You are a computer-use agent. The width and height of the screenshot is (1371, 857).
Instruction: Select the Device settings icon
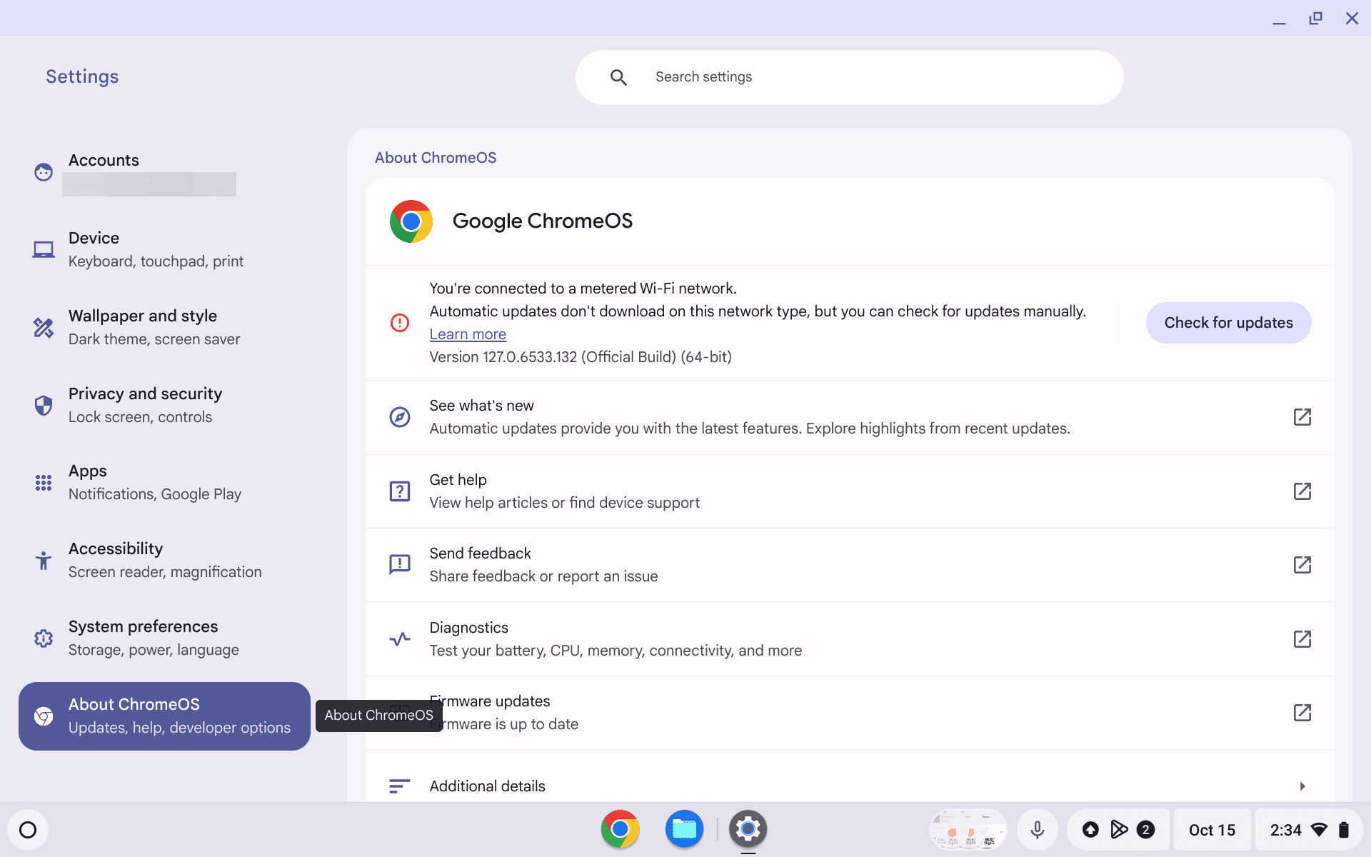43,249
